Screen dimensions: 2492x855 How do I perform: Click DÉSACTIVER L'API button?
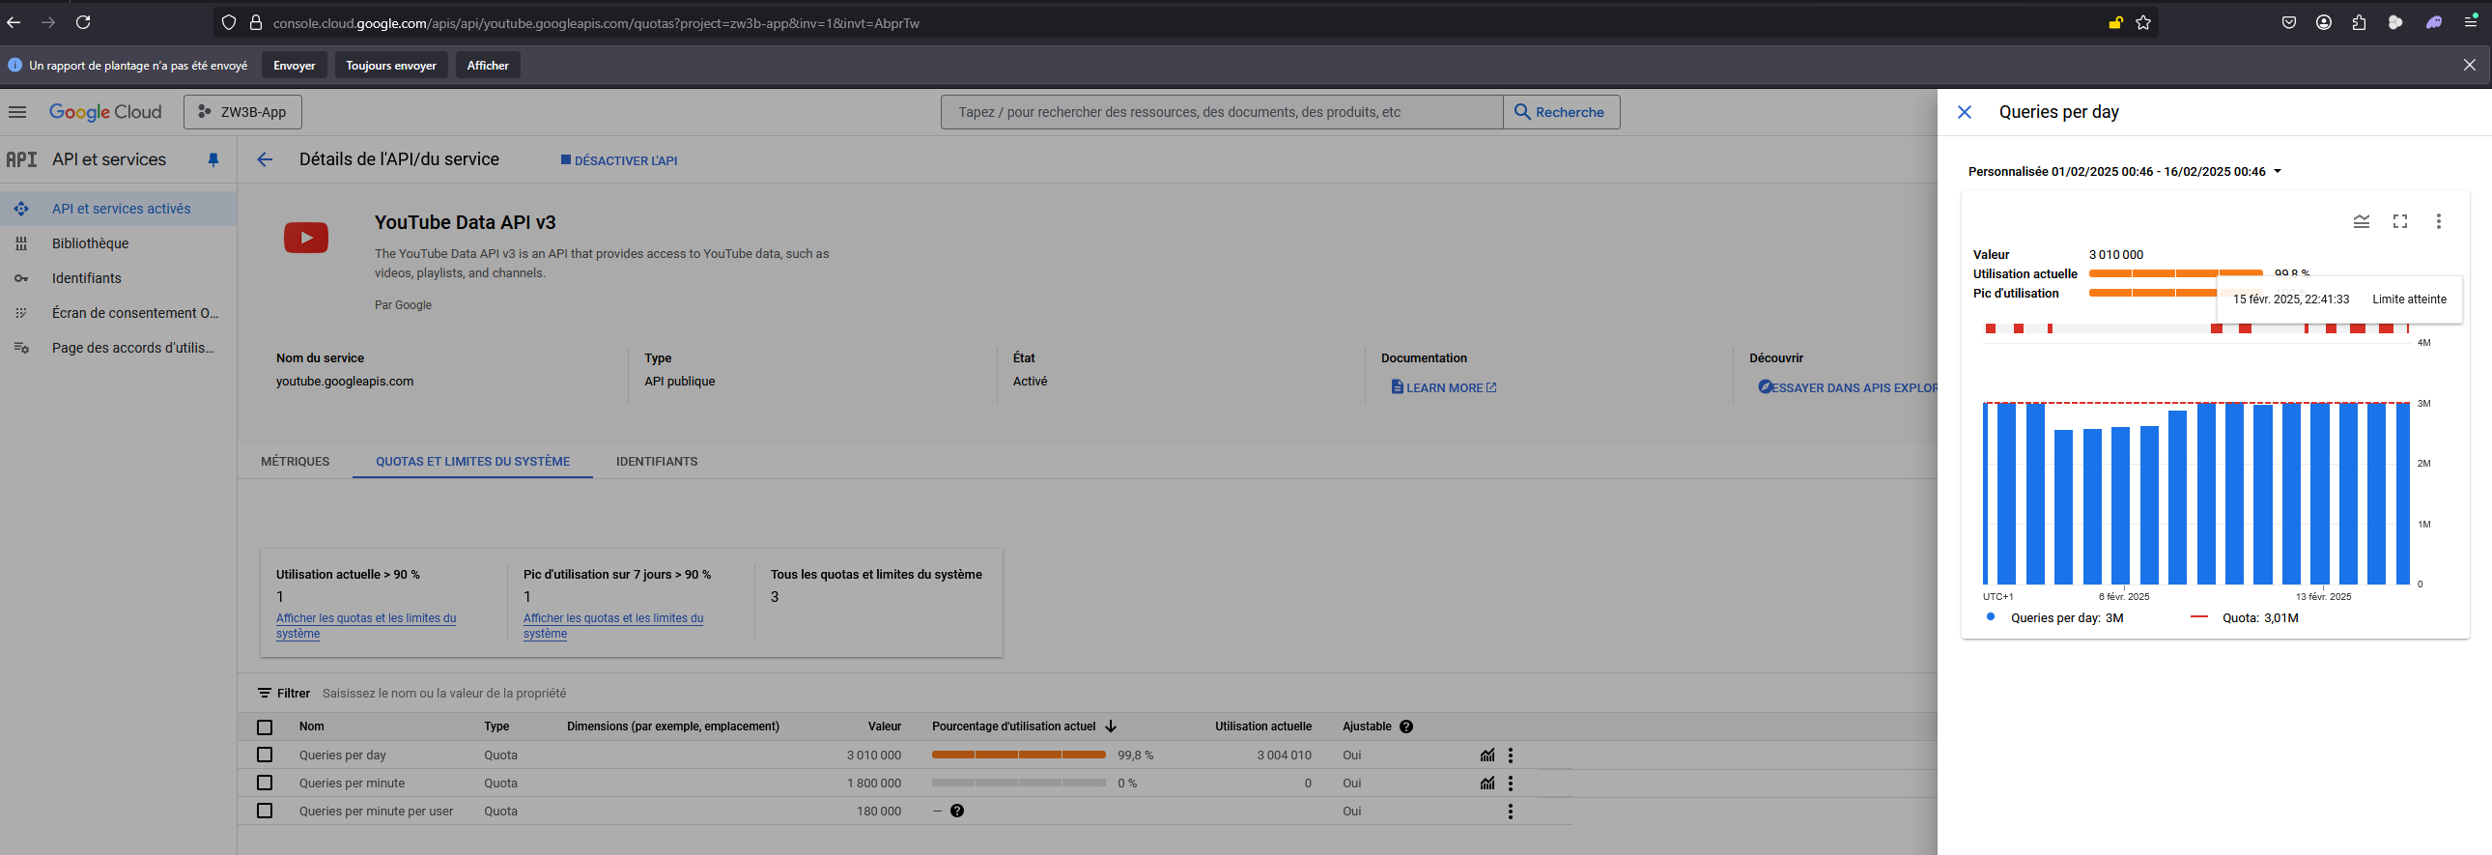619,160
